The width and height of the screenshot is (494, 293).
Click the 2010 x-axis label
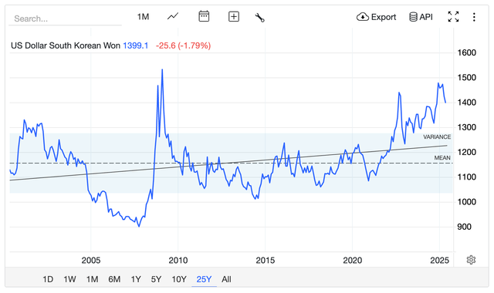coord(178,261)
